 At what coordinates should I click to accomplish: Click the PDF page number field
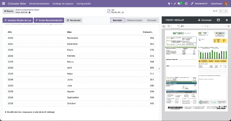coord(175,26)
